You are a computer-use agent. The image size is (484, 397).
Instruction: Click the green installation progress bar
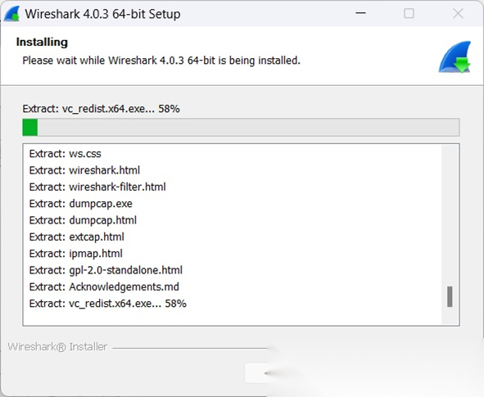tap(241, 127)
